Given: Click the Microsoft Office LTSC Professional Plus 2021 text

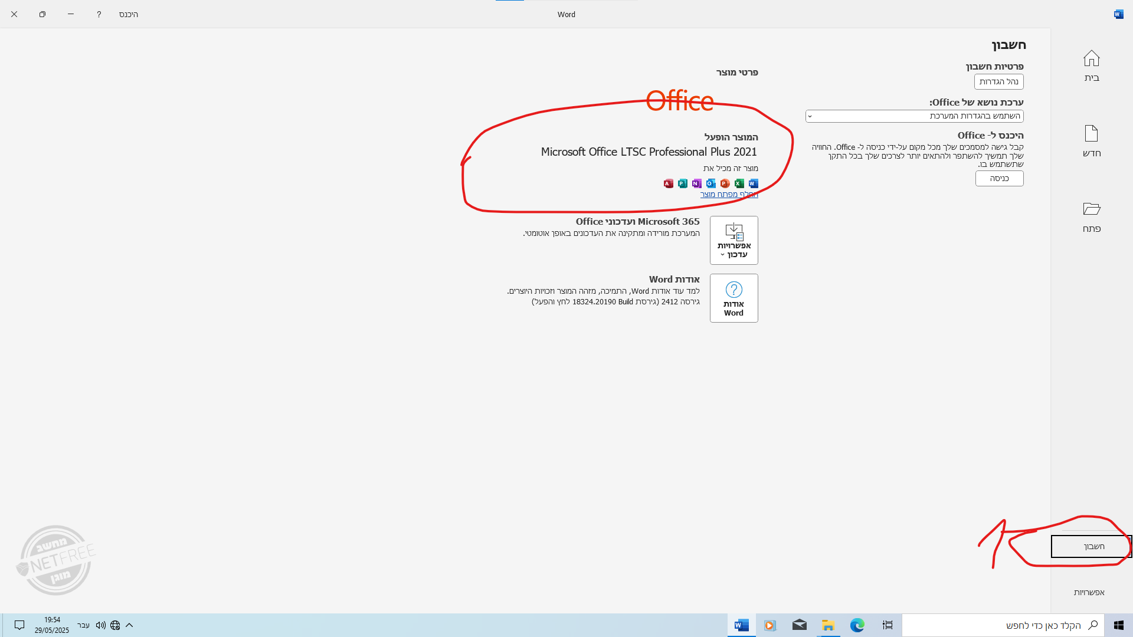Looking at the screenshot, I should (x=649, y=152).
